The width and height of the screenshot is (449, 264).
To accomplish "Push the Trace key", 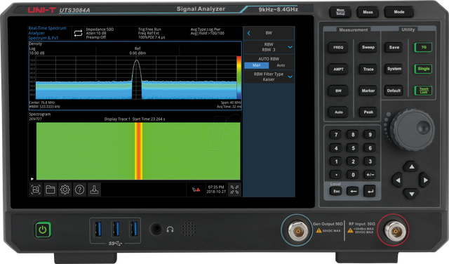I will [x=368, y=69].
